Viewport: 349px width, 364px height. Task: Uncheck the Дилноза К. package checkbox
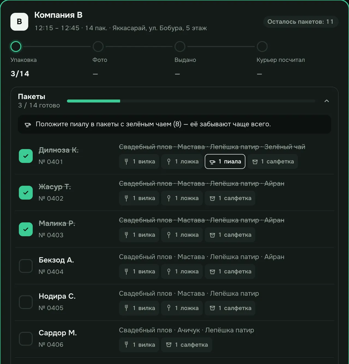26,156
